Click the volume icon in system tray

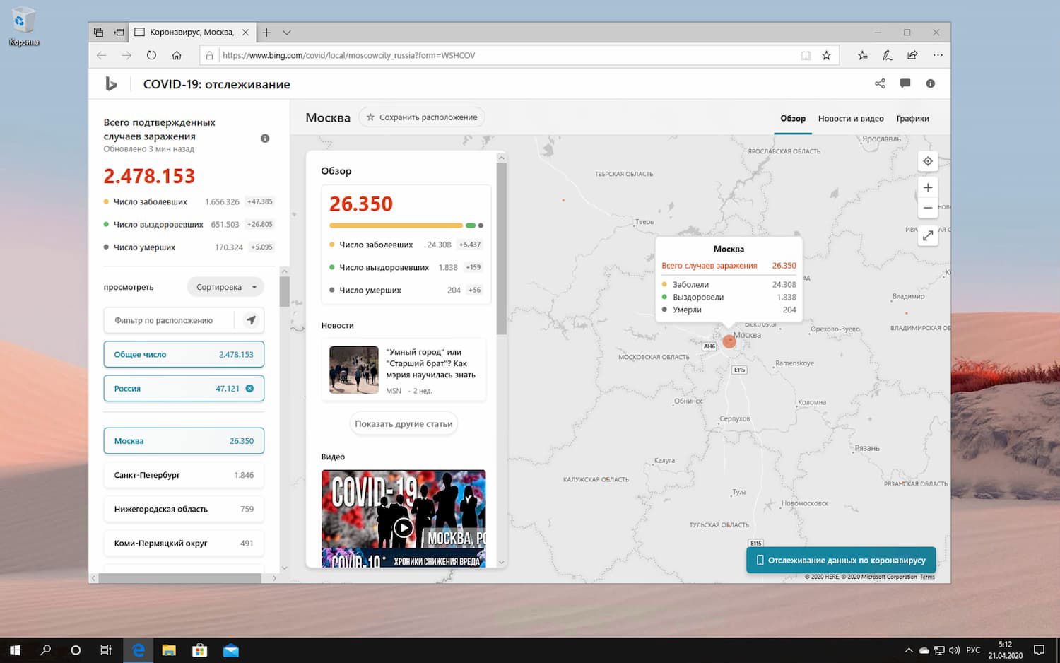coord(954,650)
